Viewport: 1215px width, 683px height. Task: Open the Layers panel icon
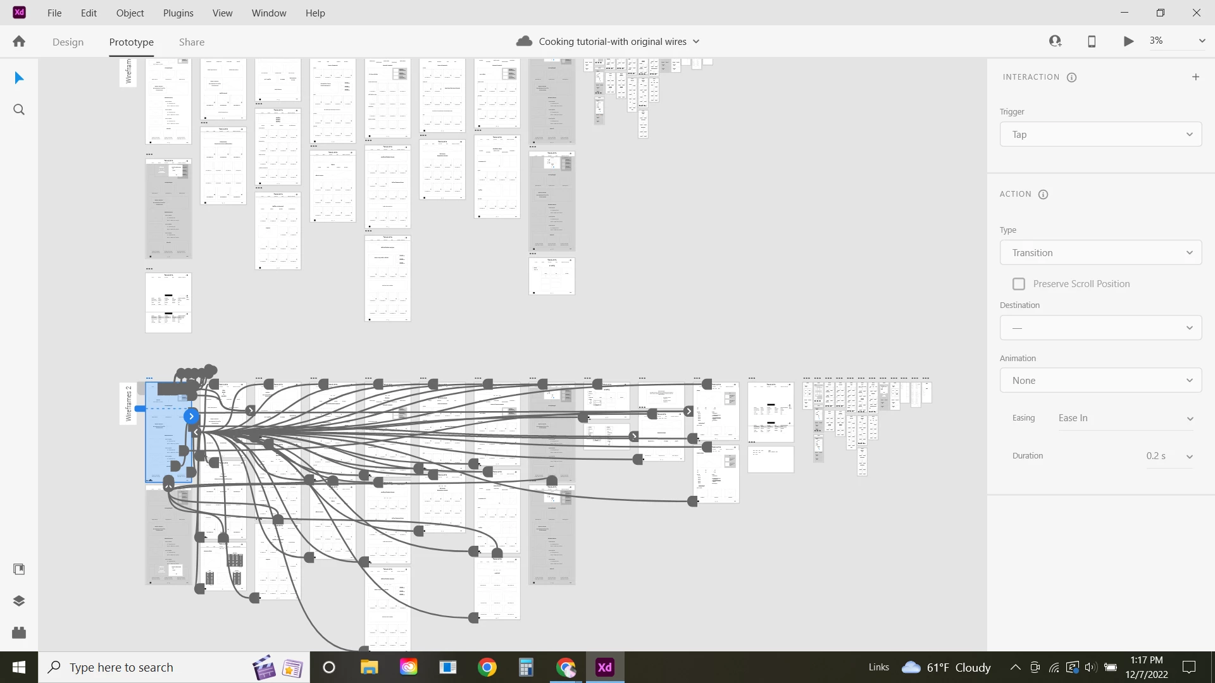pos(19,601)
